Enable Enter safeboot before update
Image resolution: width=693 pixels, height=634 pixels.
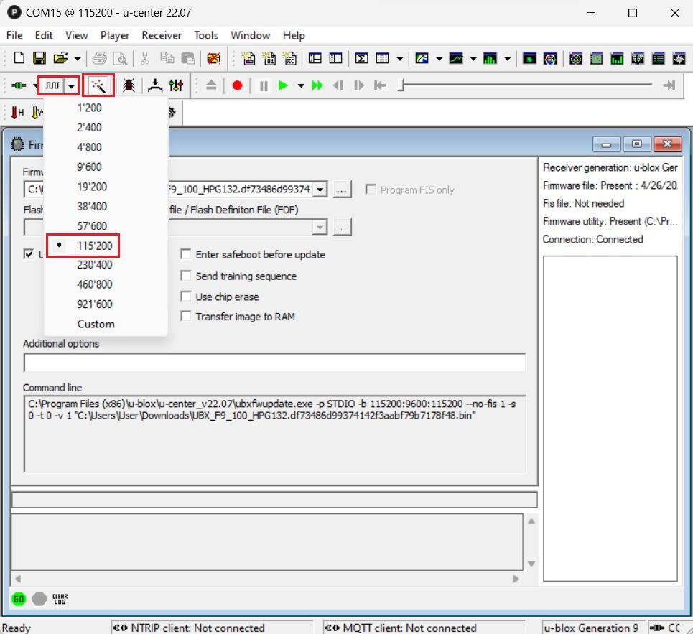coord(186,255)
